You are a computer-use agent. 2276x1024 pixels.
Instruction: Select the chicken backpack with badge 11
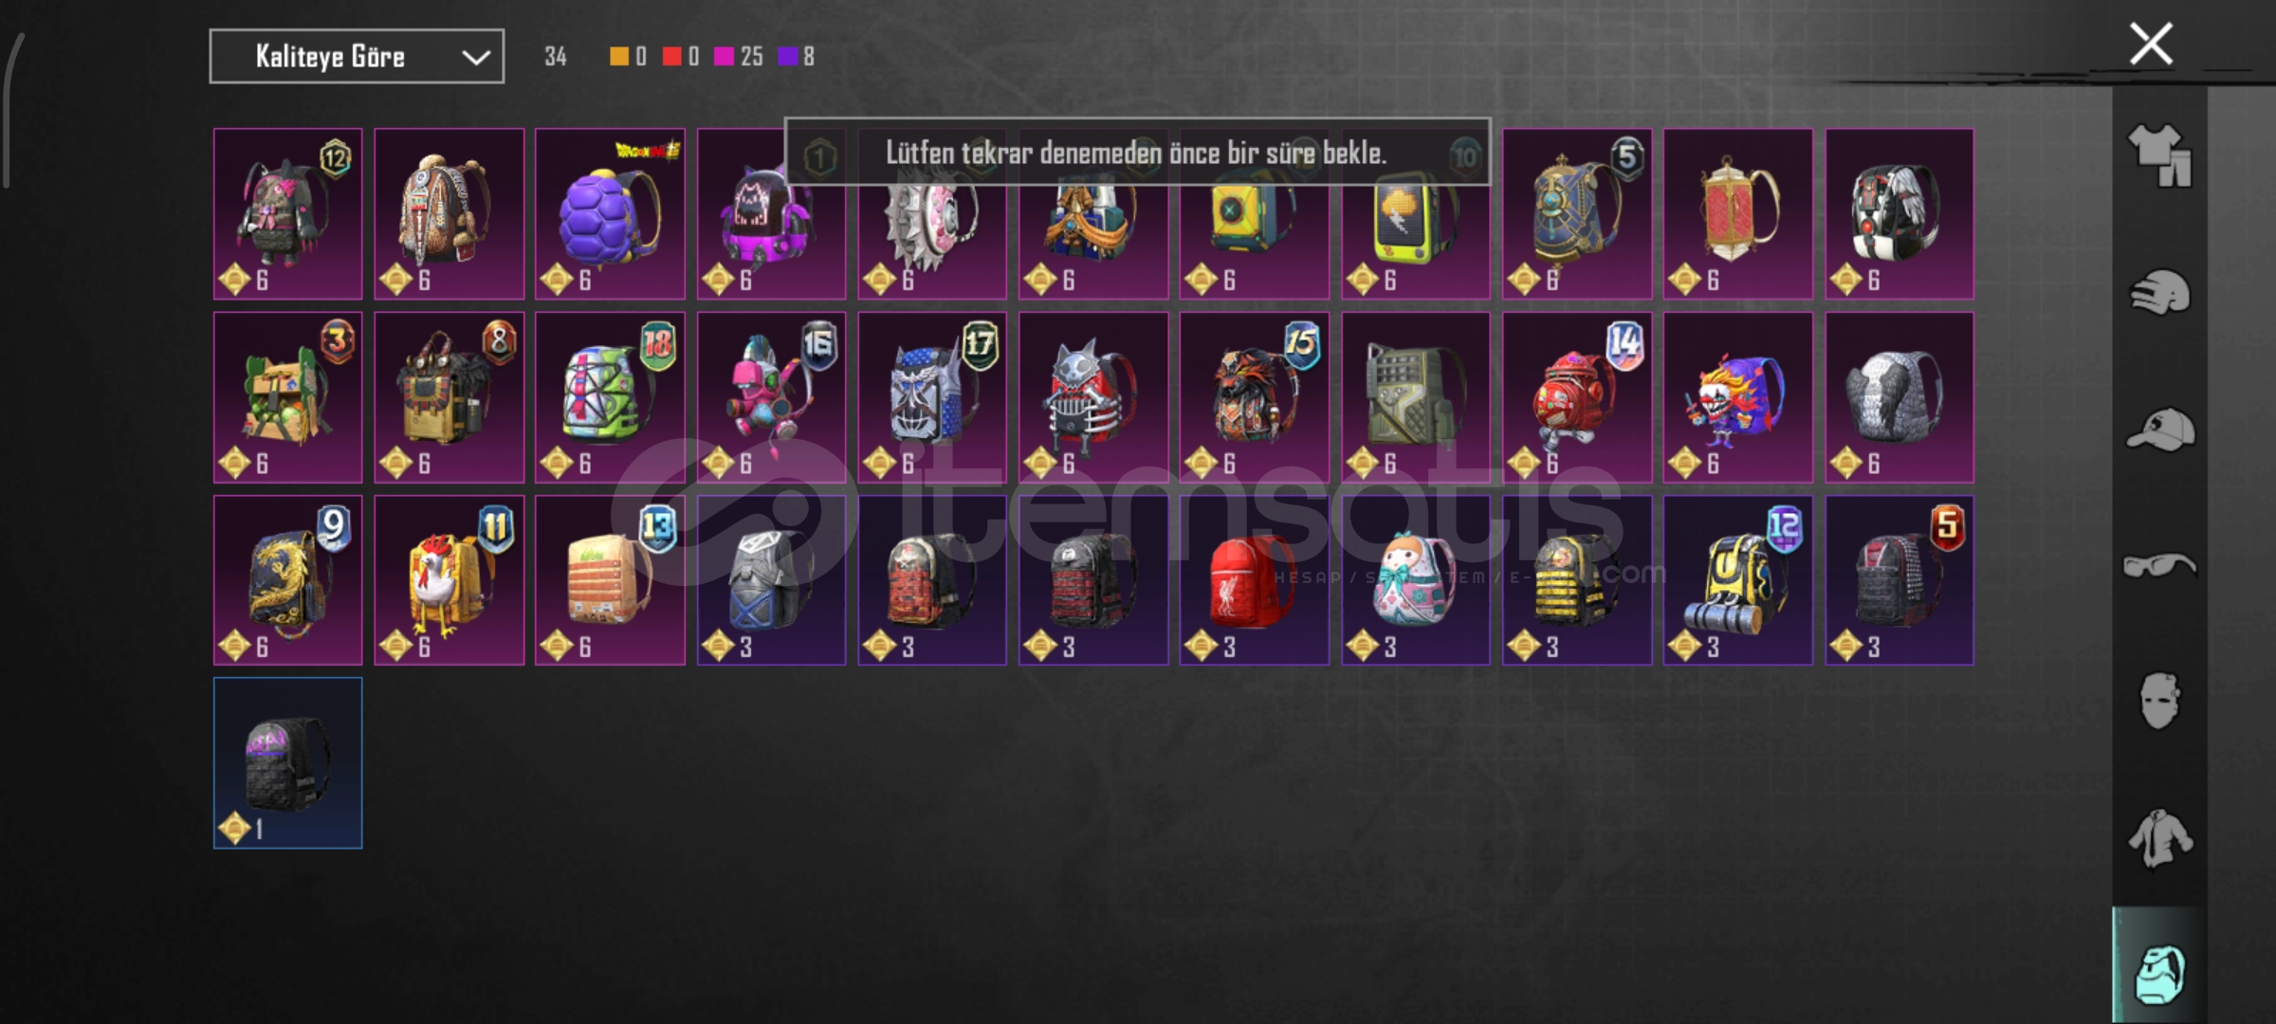[x=449, y=580]
